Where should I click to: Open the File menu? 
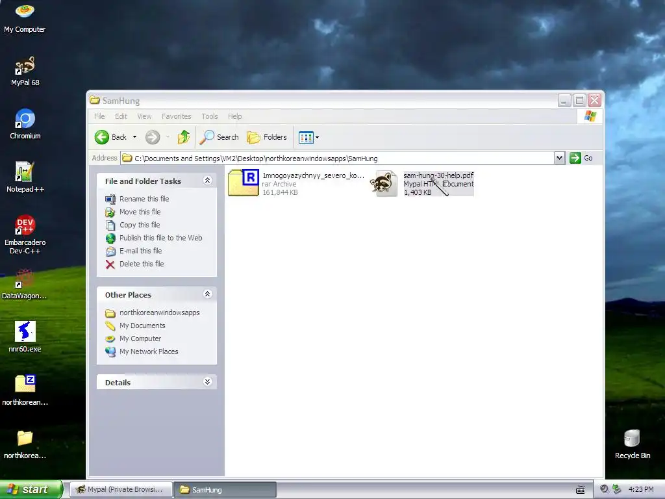point(99,116)
